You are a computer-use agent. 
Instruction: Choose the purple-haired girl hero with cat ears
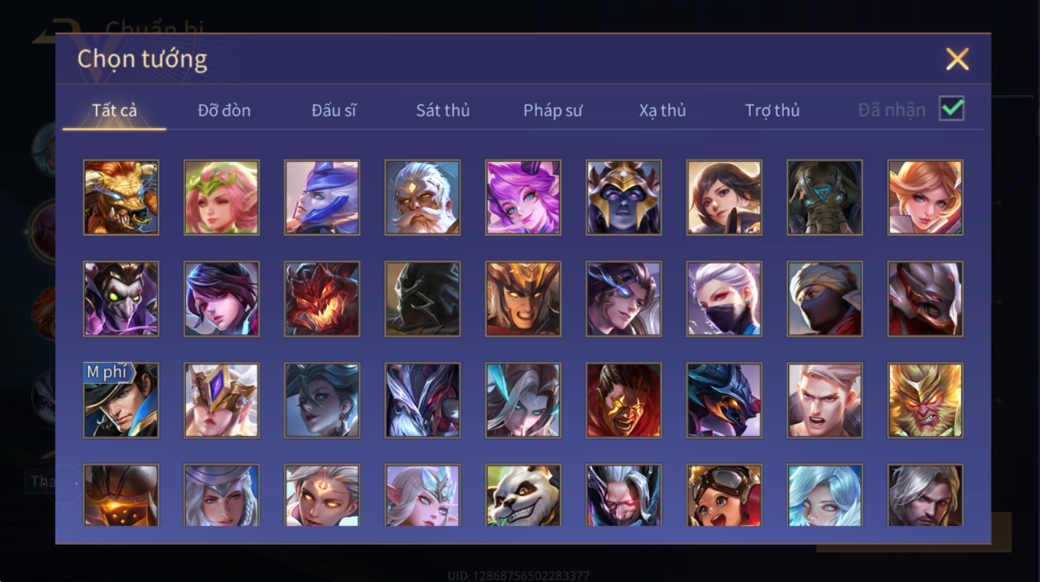(523, 197)
